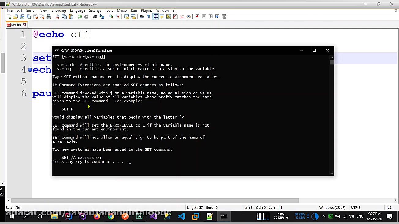The image size is (399, 224).
Task: Click the cmd.exe vertical scrollbar thumb
Action: [x=332, y=62]
